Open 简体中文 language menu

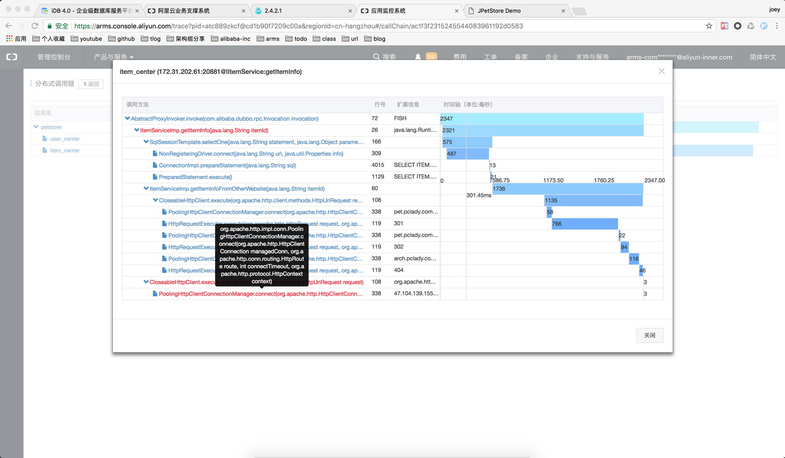pos(763,57)
